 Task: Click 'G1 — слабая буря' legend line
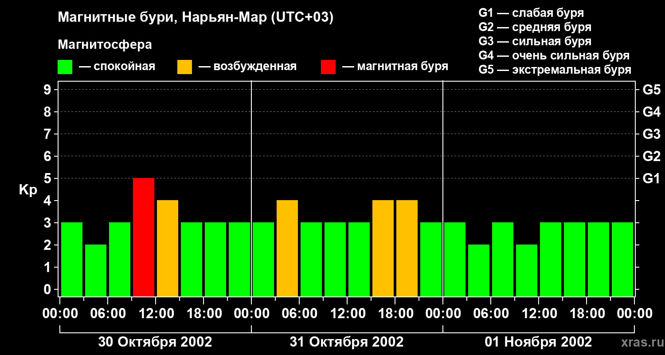pyautogui.click(x=531, y=12)
